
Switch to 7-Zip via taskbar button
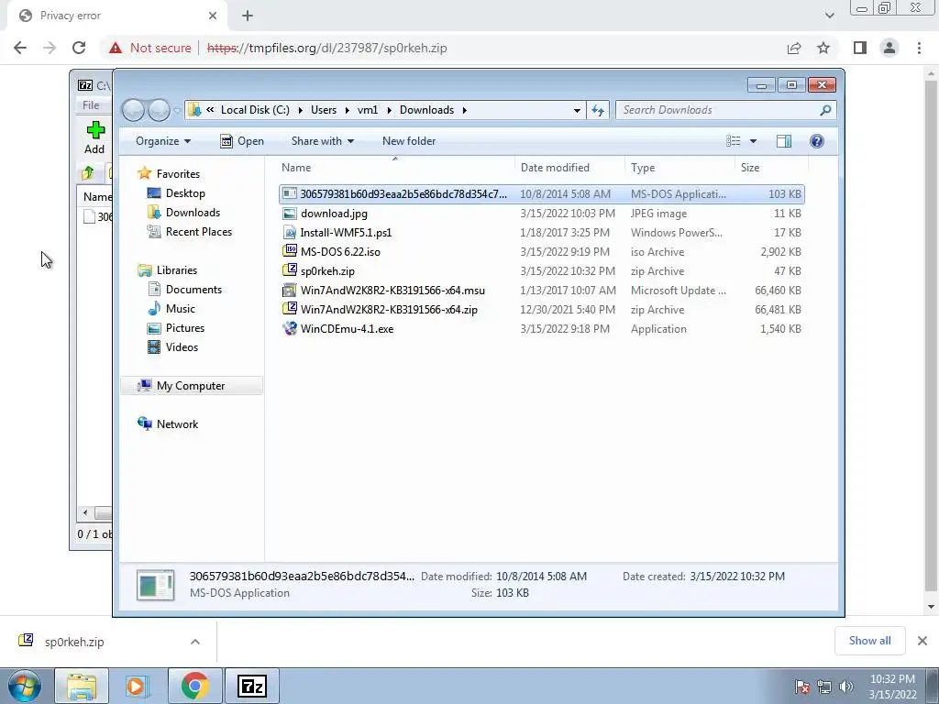pyautogui.click(x=251, y=686)
